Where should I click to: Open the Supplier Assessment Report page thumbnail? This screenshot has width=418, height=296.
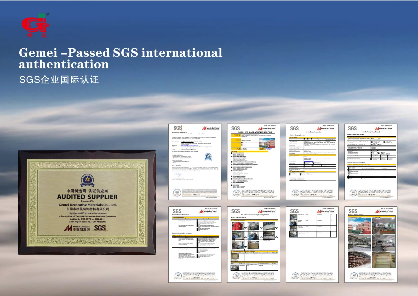coord(254,162)
